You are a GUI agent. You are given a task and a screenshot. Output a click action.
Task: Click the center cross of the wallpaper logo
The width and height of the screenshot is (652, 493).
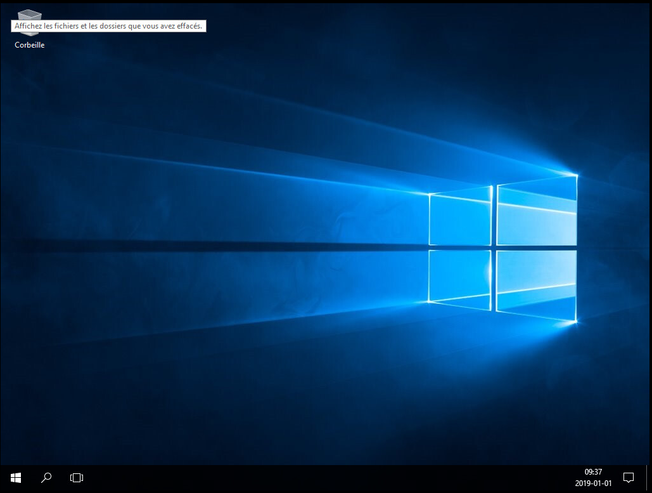[x=494, y=247]
